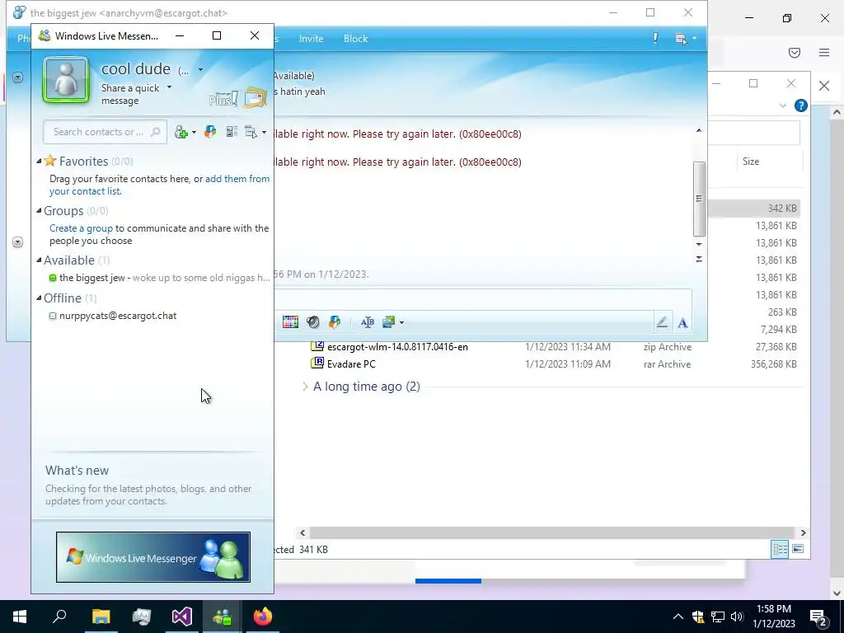Open Messenger Plus! logo icon

pyautogui.click(x=223, y=99)
